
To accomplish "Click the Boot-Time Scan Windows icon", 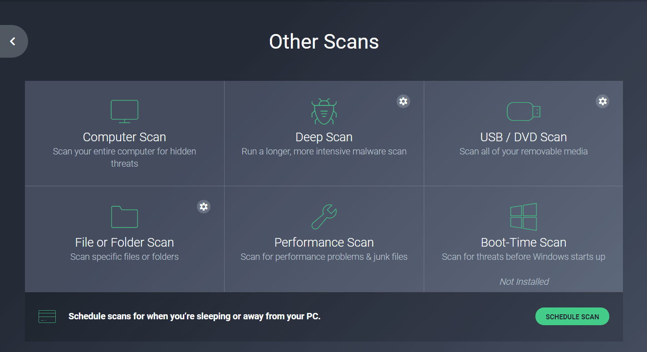I will click(523, 217).
